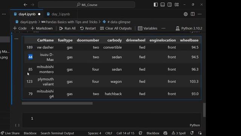Image resolution: width=241 pixels, height=136 pixels.
Task: Add a new Markdown cell
Action: (x=42, y=28)
